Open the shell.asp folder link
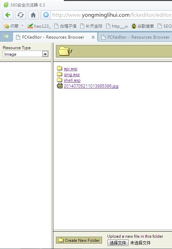This screenshot has height=249, width=172. click(72, 80)
